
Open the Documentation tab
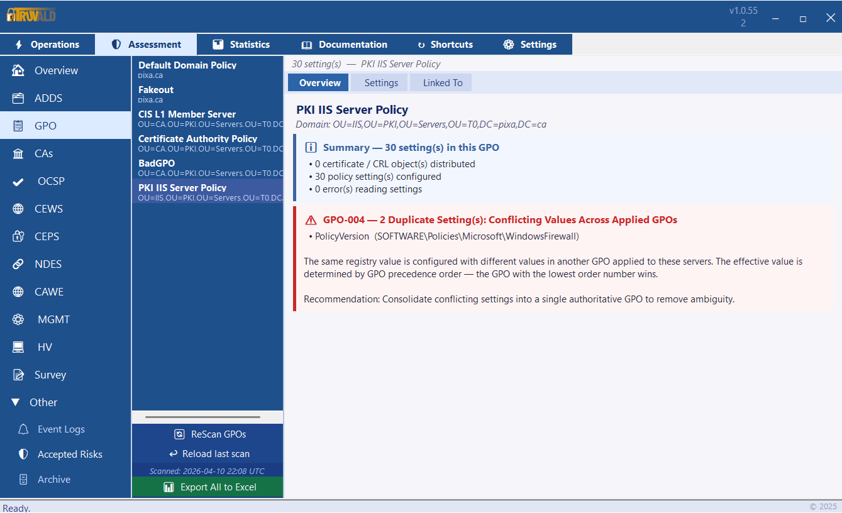(344, 45)
